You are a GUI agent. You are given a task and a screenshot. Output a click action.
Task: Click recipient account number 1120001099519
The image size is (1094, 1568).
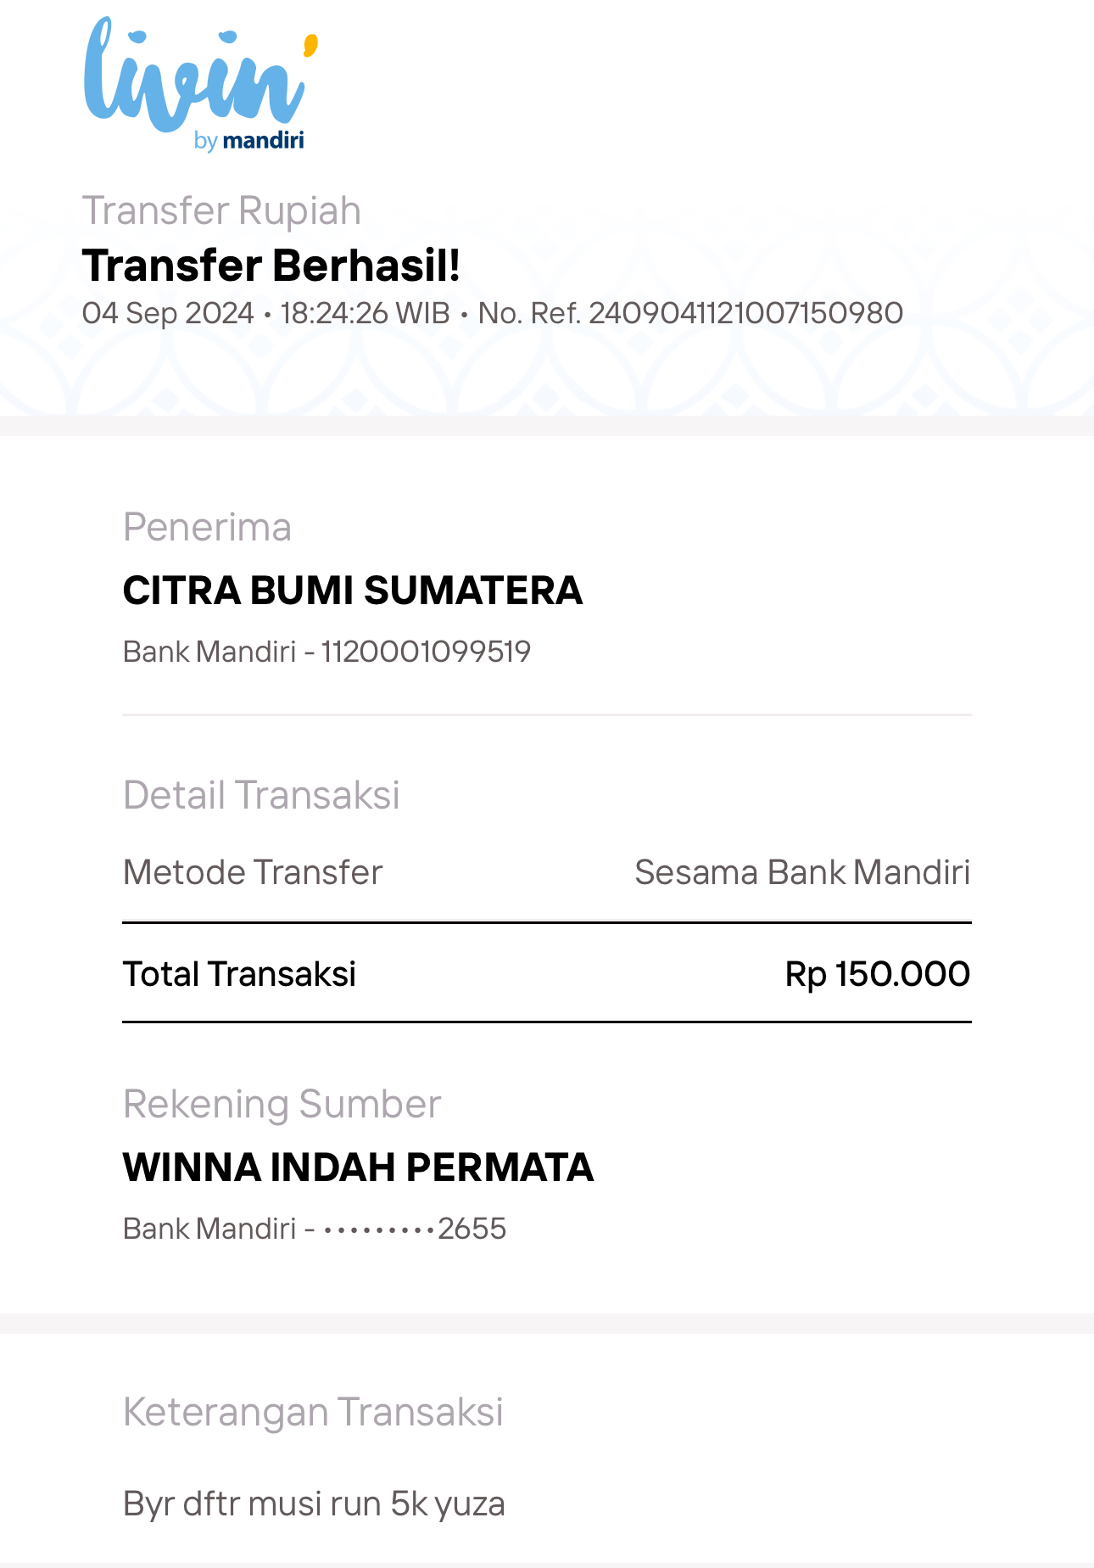[426, 652]
